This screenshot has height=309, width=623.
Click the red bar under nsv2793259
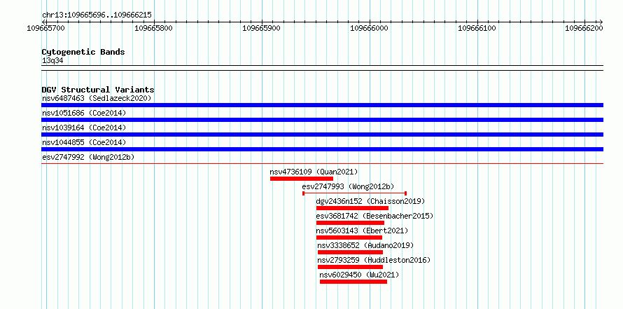(x=351, y=267)
